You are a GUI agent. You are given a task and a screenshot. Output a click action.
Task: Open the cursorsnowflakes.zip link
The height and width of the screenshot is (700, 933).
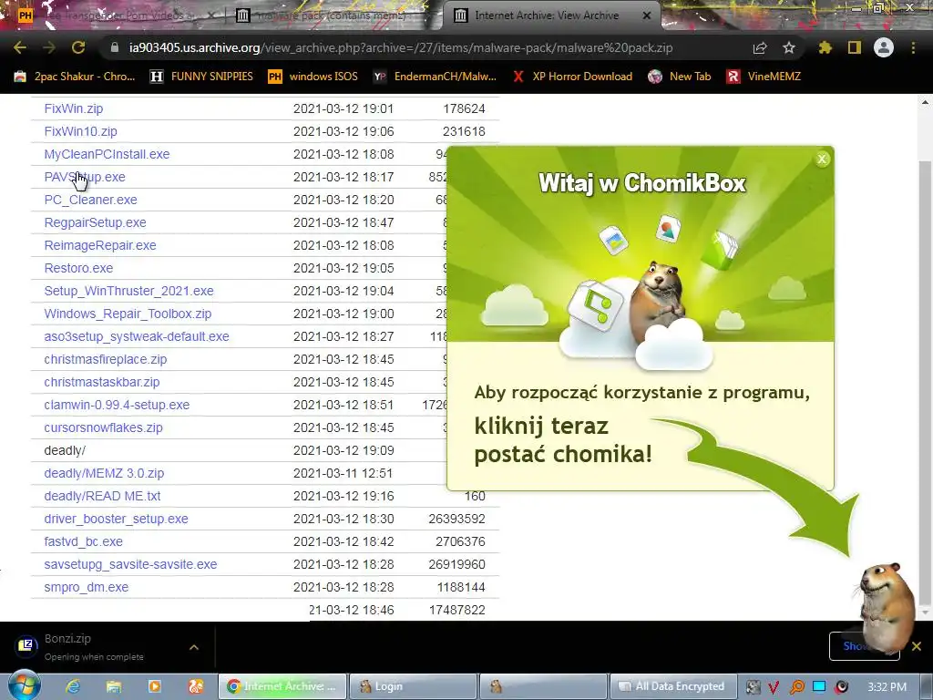coord(104,427)
